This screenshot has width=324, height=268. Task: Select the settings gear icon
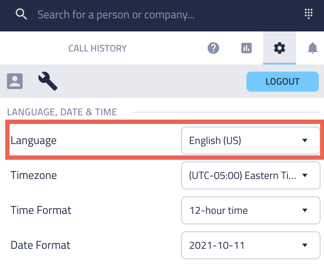(x=280, y=48)
